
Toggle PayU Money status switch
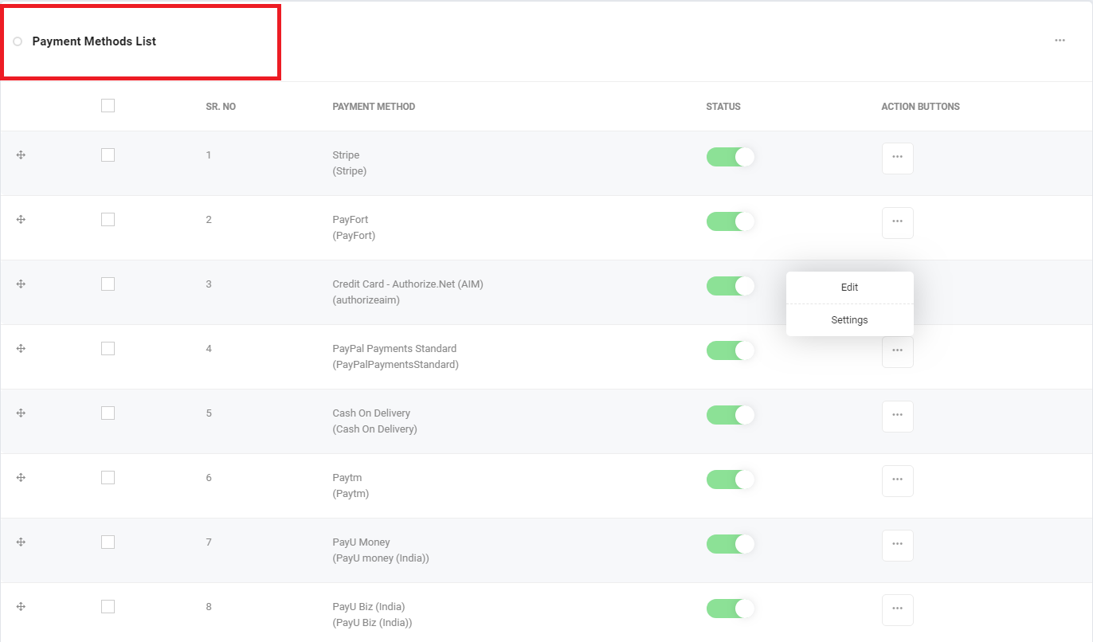pos(731,544)
